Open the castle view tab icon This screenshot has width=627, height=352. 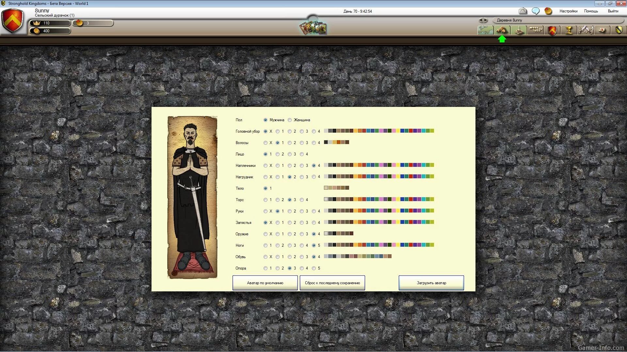519,31
